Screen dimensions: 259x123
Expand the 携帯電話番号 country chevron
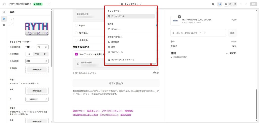click(x=155, y=64)
